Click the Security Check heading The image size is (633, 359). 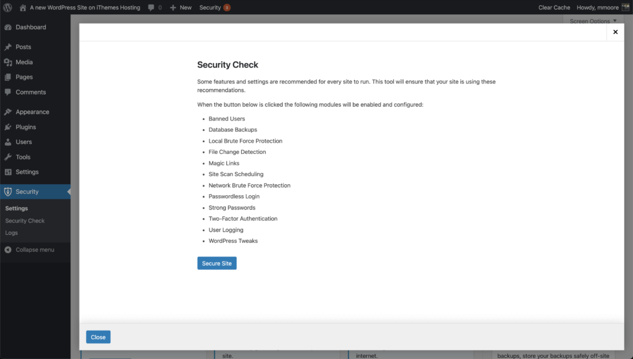click(x=227, y=65)
